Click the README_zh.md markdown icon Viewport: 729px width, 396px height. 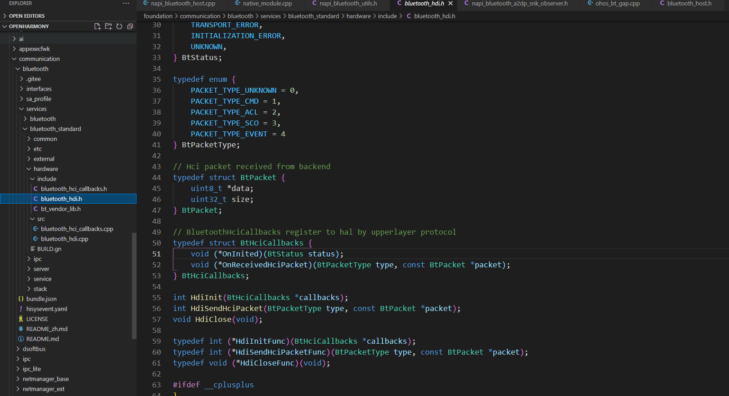pyautogui.click(x=21, y=329)
